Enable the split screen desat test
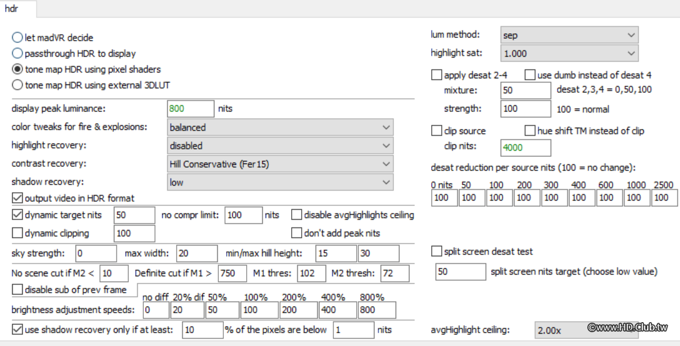Image resolution: width=680 pixels, height=346 pixels. coord(437,252)
